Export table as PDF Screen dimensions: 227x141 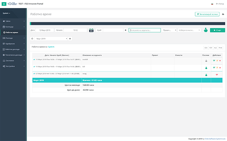click(x=211, y=48)
